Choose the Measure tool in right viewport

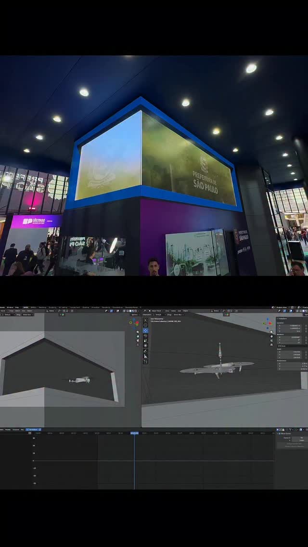(x=145, y=356)
